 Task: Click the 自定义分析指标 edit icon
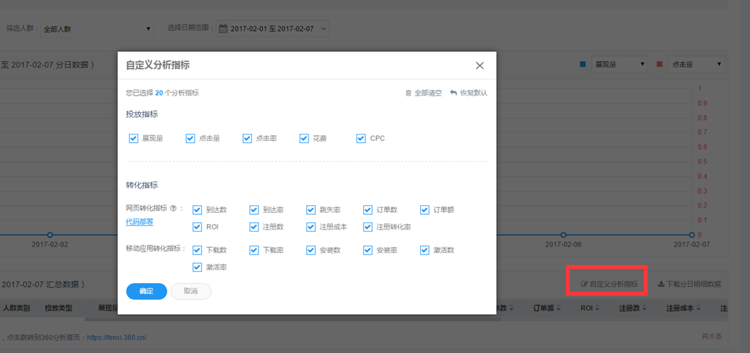(x=584, y=284)
